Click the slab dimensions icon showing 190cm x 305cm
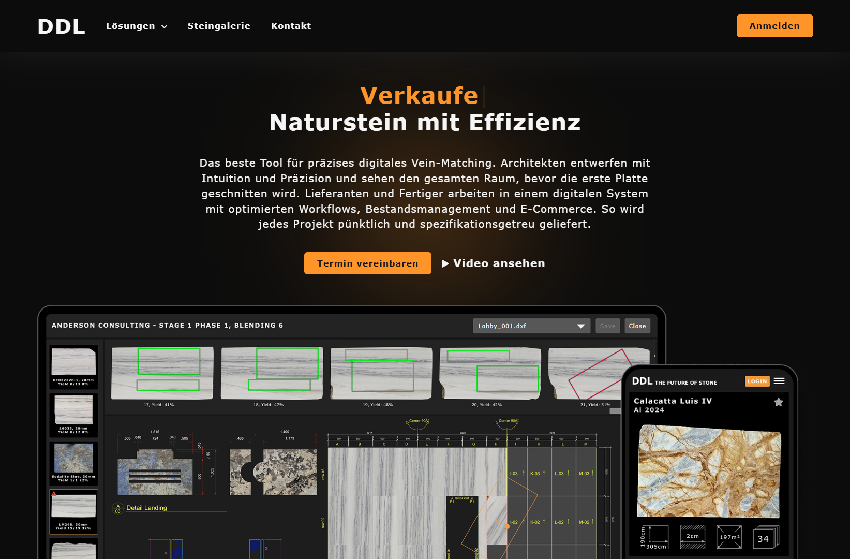This screenshot has width=850, height=559. point(654,537)
